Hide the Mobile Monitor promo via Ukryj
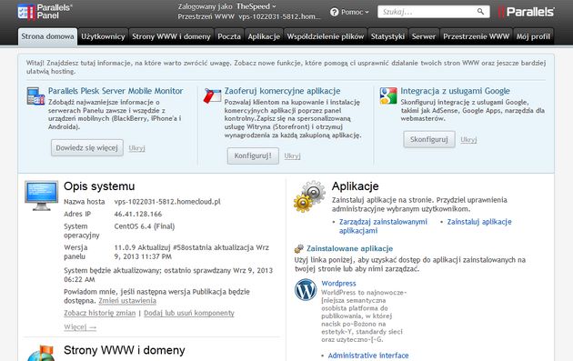 [136, 148]
